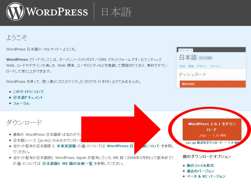Open the 本家英語版 link

[x=66, y=146]
